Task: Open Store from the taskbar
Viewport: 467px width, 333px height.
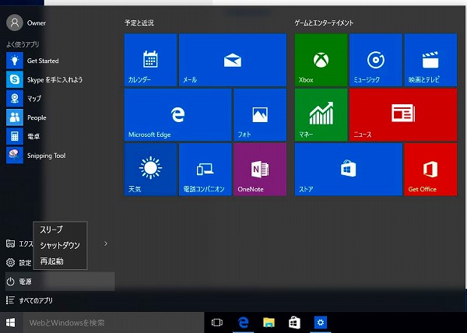Action: point(294,323)
